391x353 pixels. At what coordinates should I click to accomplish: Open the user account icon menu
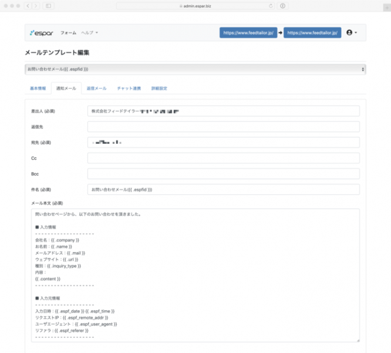[x=351, y=32]
